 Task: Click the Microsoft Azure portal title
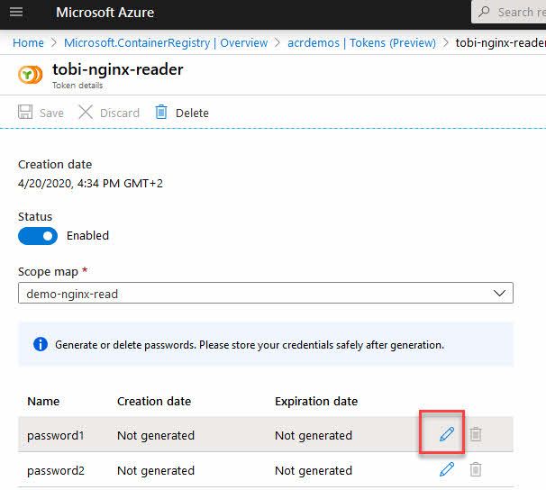click(x=105, y=13)
